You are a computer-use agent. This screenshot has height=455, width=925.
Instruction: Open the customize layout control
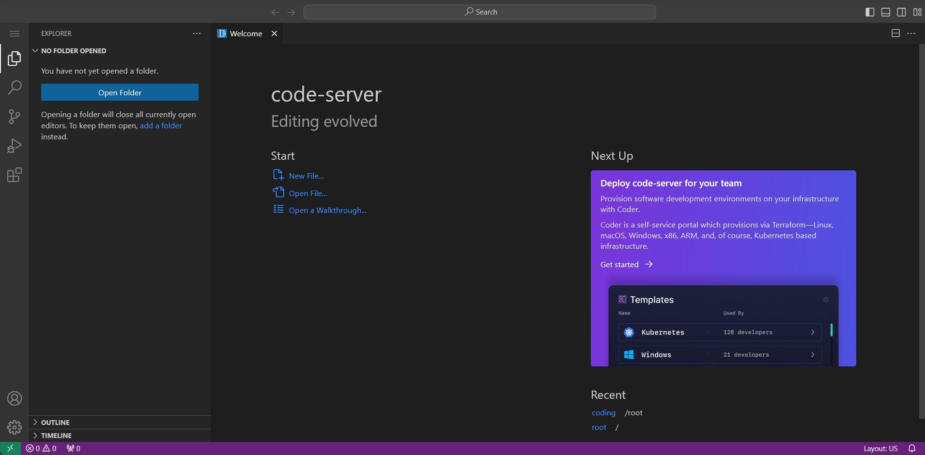click(917, 12)
